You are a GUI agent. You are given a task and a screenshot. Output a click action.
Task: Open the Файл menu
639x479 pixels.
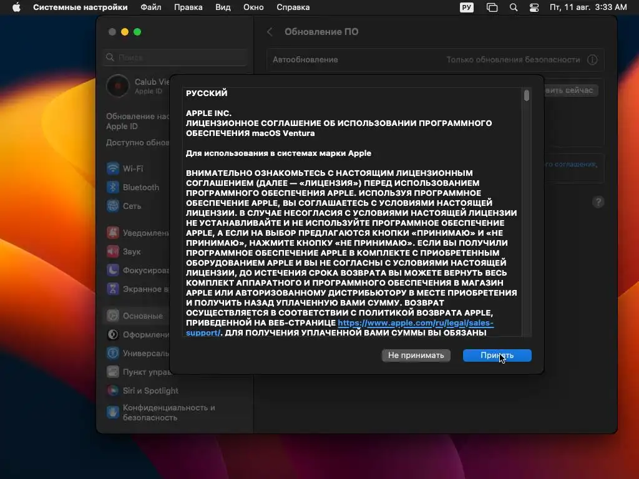coord(151,7)
